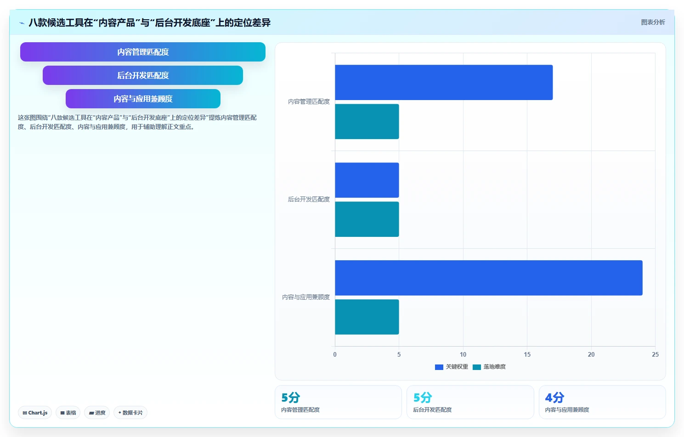Open the 5分 后台开发匹配度 data card

tap(470, 402)
